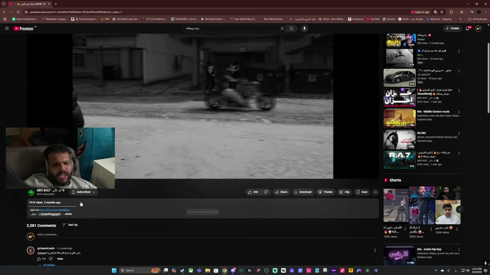Viewport: 490px width, 275px height.
Task: Run search with the magnifier button
Action: [291, 28]
